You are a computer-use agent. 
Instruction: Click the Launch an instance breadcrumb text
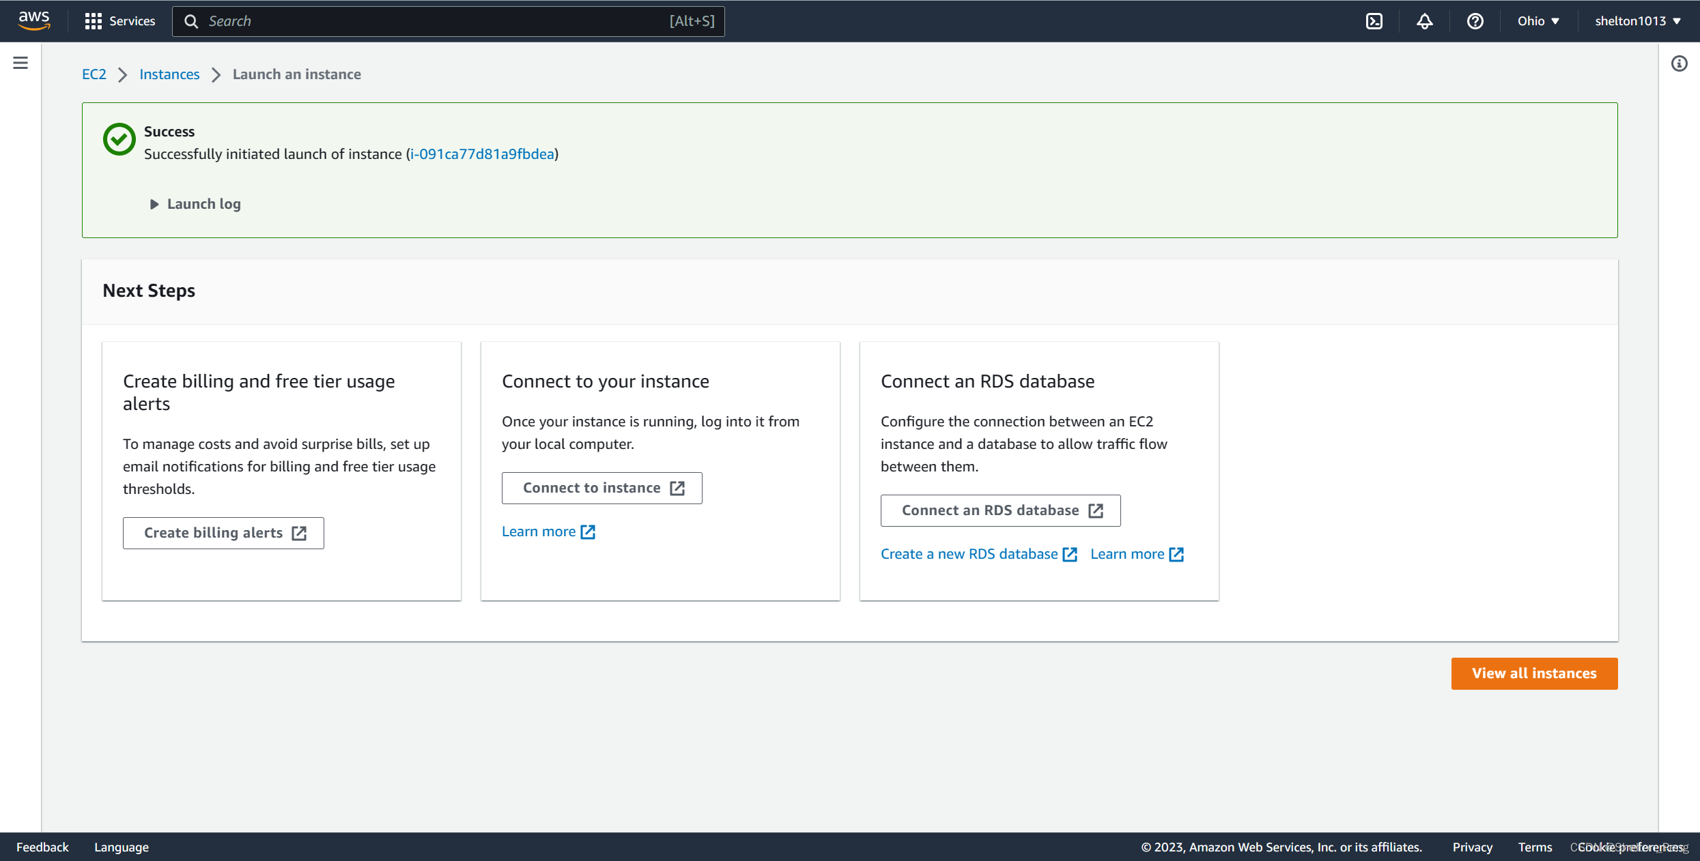(297, 74)
